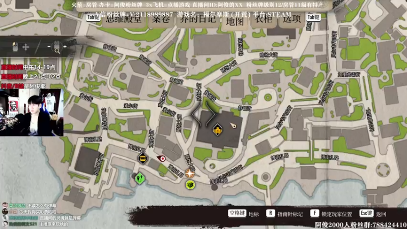
Task: Click the left-mouse-button pan hint icon
Action: pyautogui.click(x=15, y=47)
